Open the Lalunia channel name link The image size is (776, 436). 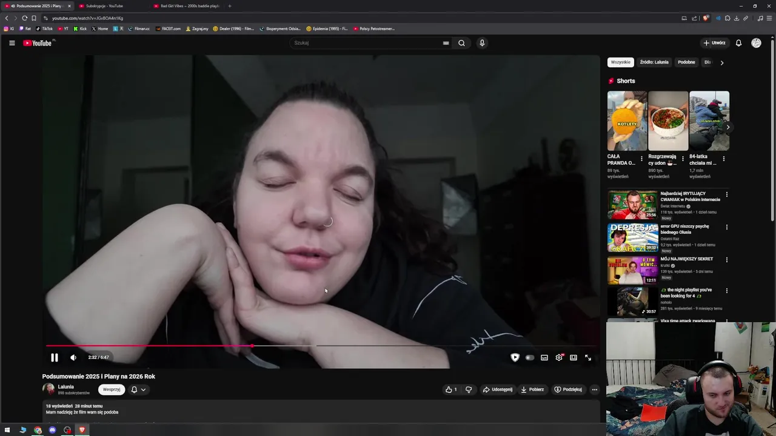[65, 386]
